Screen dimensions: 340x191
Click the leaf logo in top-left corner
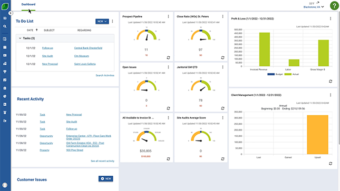coord(5,6)
